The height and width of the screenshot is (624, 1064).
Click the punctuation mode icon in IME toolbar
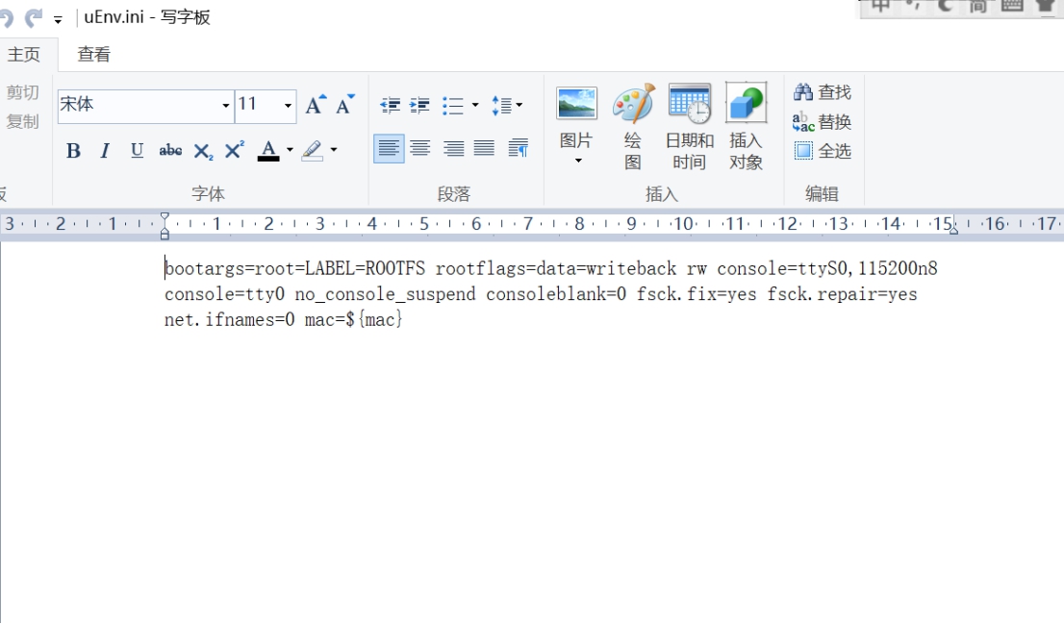click(913, 6)
